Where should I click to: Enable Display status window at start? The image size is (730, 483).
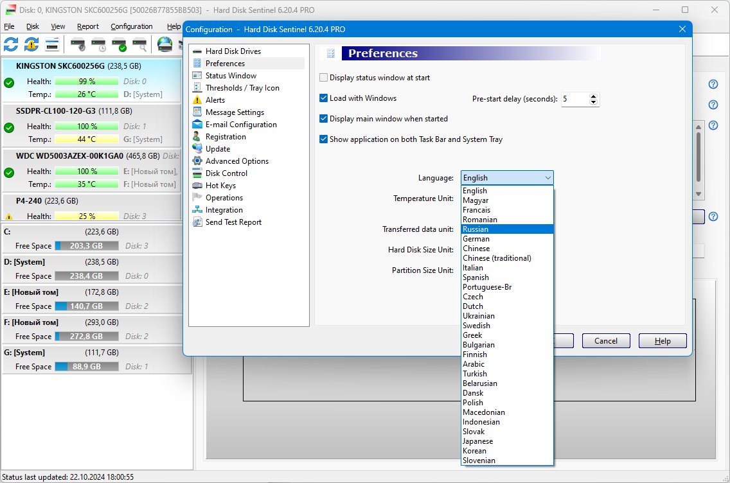[324, 78]
